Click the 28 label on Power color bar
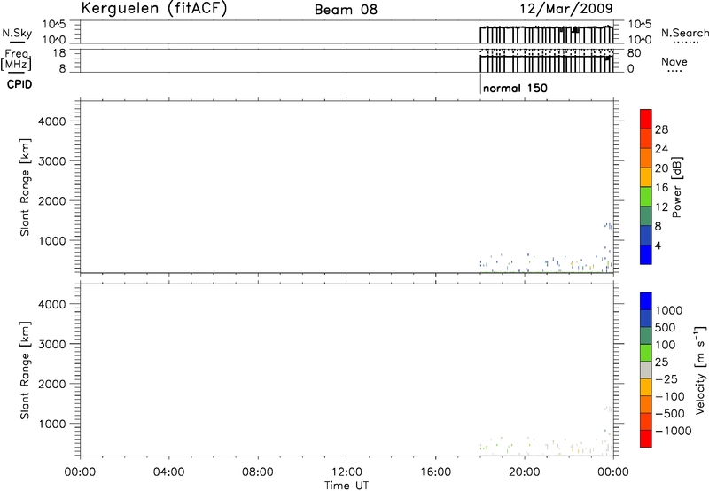This screenshot has height=491, width=709. [x=661, y=129]
